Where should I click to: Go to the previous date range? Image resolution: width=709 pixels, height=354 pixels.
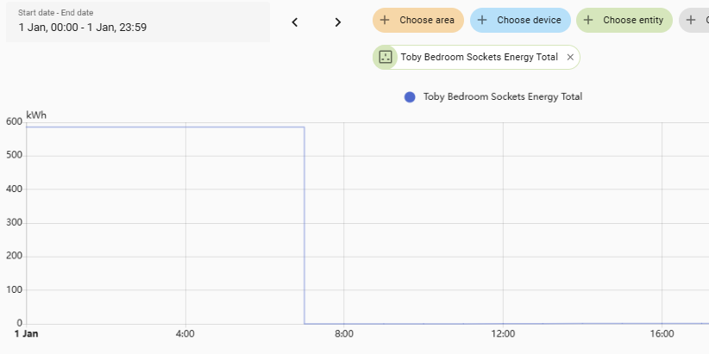[x=294, y=22]
